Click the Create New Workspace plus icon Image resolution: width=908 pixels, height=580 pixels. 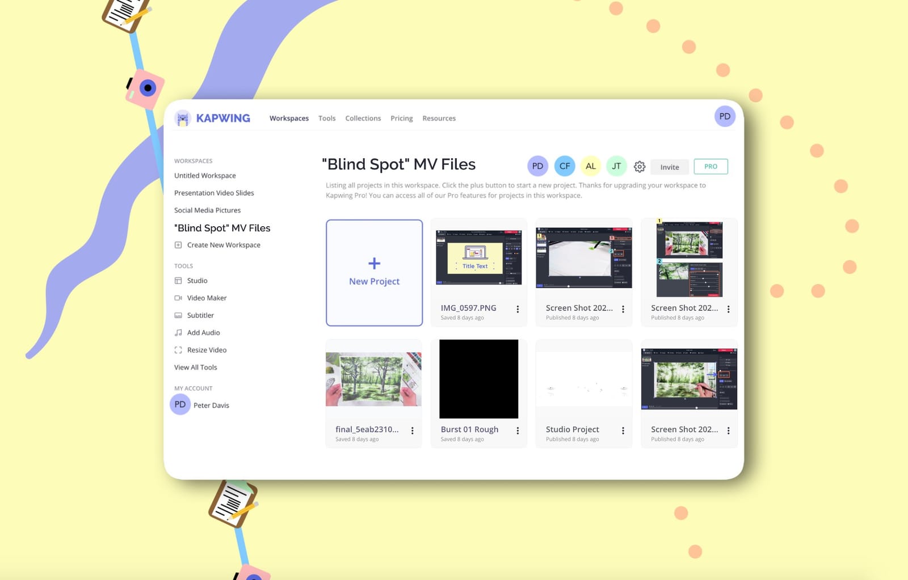[178, 245]
